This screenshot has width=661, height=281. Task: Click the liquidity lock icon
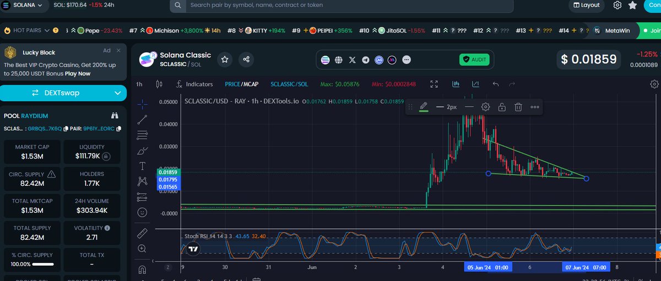point(106,157)
